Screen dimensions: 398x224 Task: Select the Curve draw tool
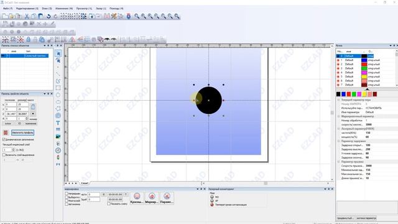point(58,81)
